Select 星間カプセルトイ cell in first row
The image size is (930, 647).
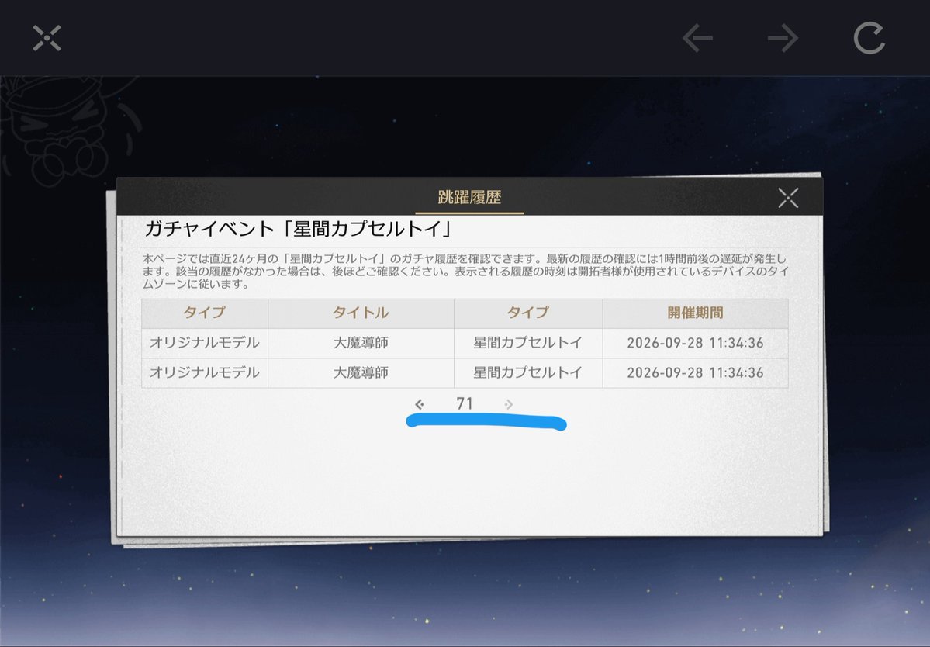tap(528, 343)
